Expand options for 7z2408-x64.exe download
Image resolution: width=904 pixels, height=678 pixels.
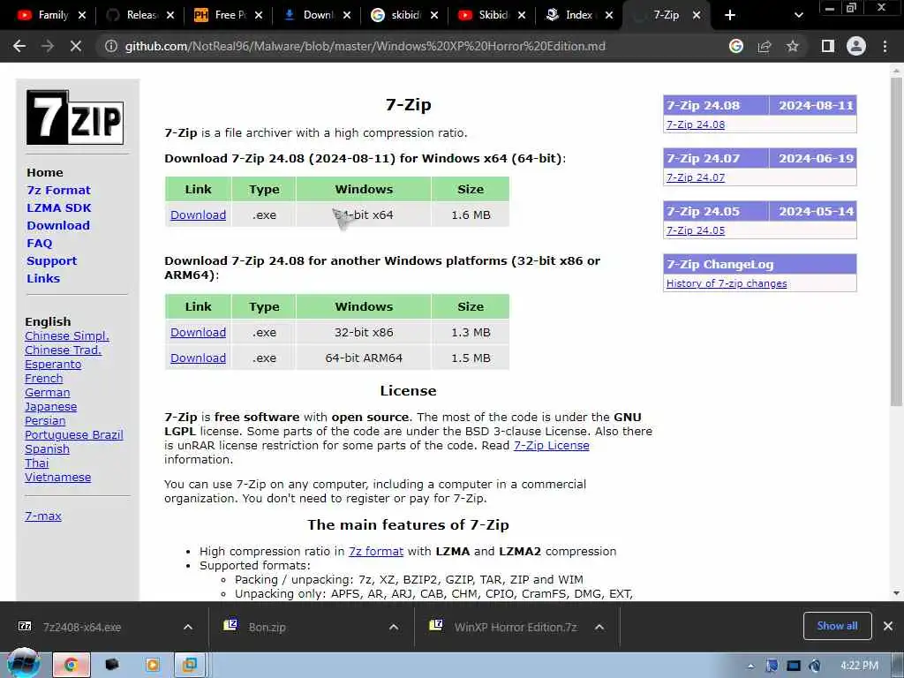point(188,627)
